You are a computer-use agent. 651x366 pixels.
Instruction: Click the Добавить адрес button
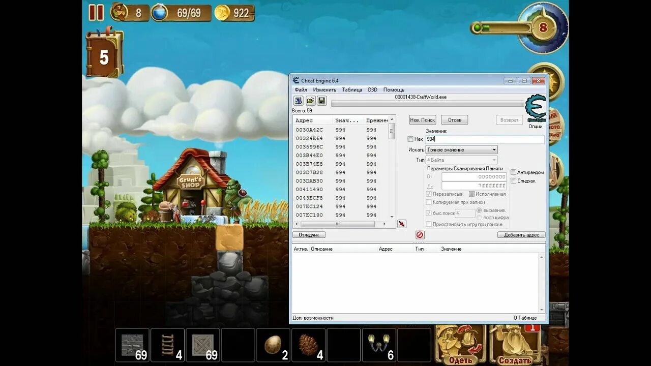[x=521, y=235]
